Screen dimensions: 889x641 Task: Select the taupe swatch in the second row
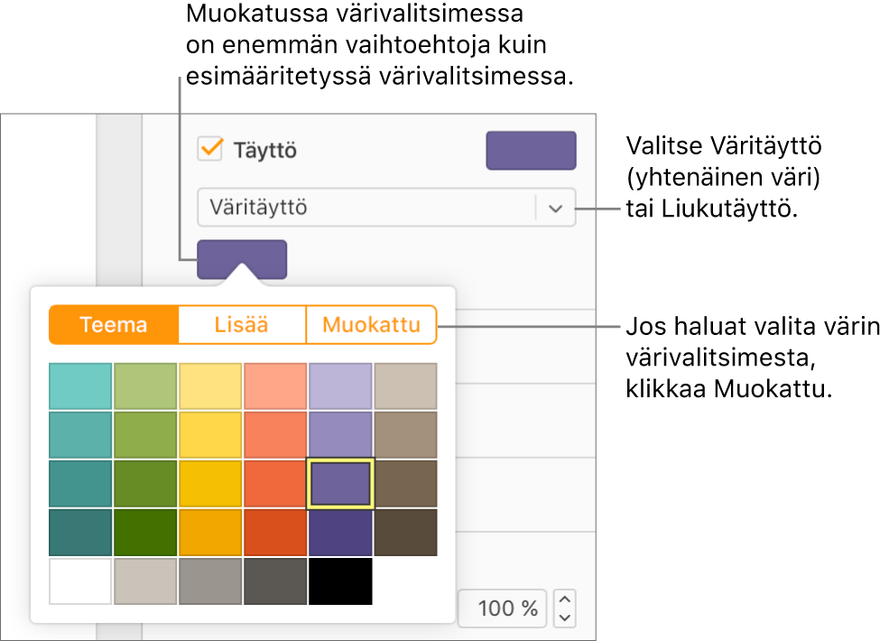tap(405, 435)
